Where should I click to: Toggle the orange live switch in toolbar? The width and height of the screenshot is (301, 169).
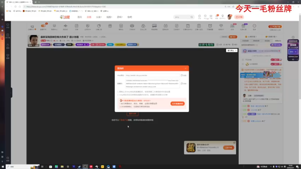click(x=43, y=26)
